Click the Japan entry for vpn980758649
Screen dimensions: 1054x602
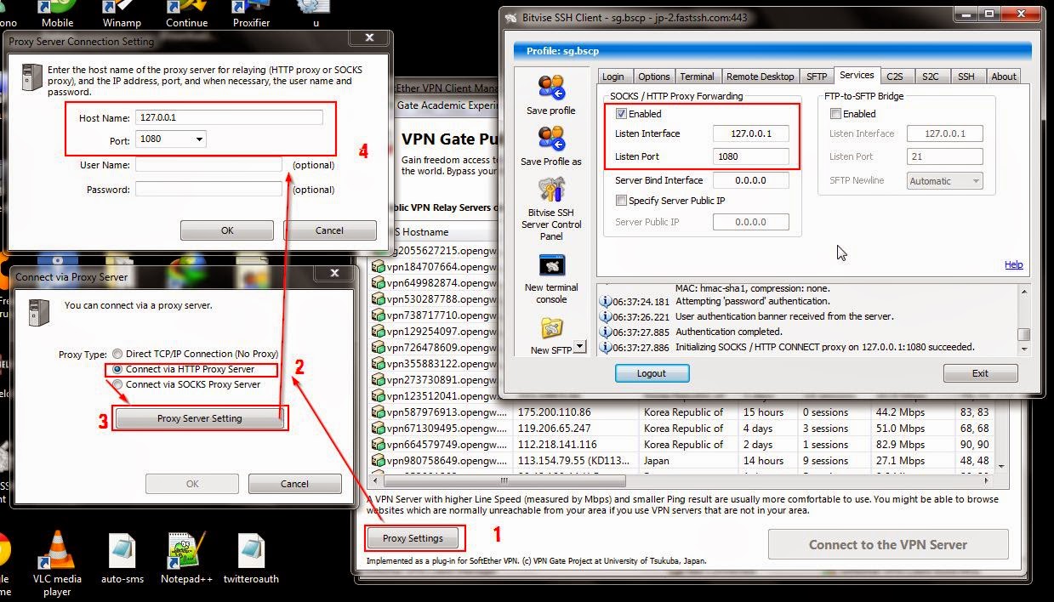[657, 461]
